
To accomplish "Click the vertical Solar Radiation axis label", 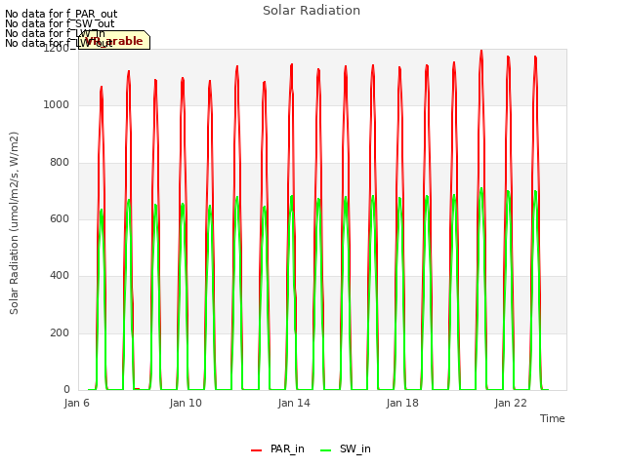I will (14, 223).
